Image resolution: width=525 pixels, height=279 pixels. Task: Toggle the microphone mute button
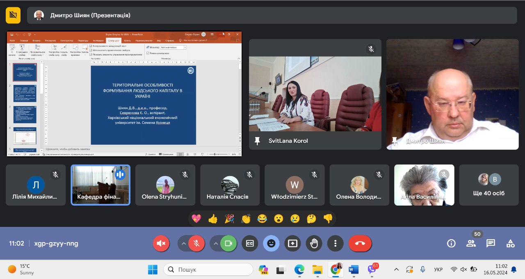pos(197,243)
